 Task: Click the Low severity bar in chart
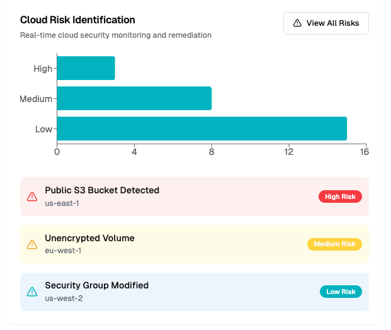(x=201, y=128)
